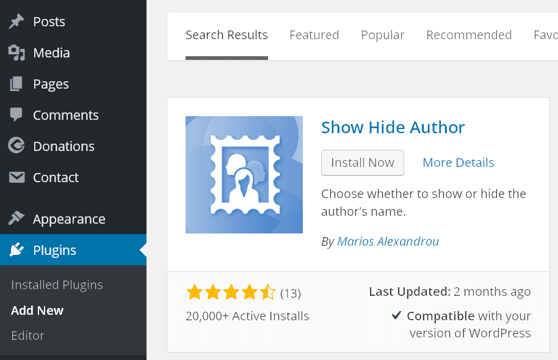Switch to the Popular tab
558x360 pixels.
click(382, 35)
